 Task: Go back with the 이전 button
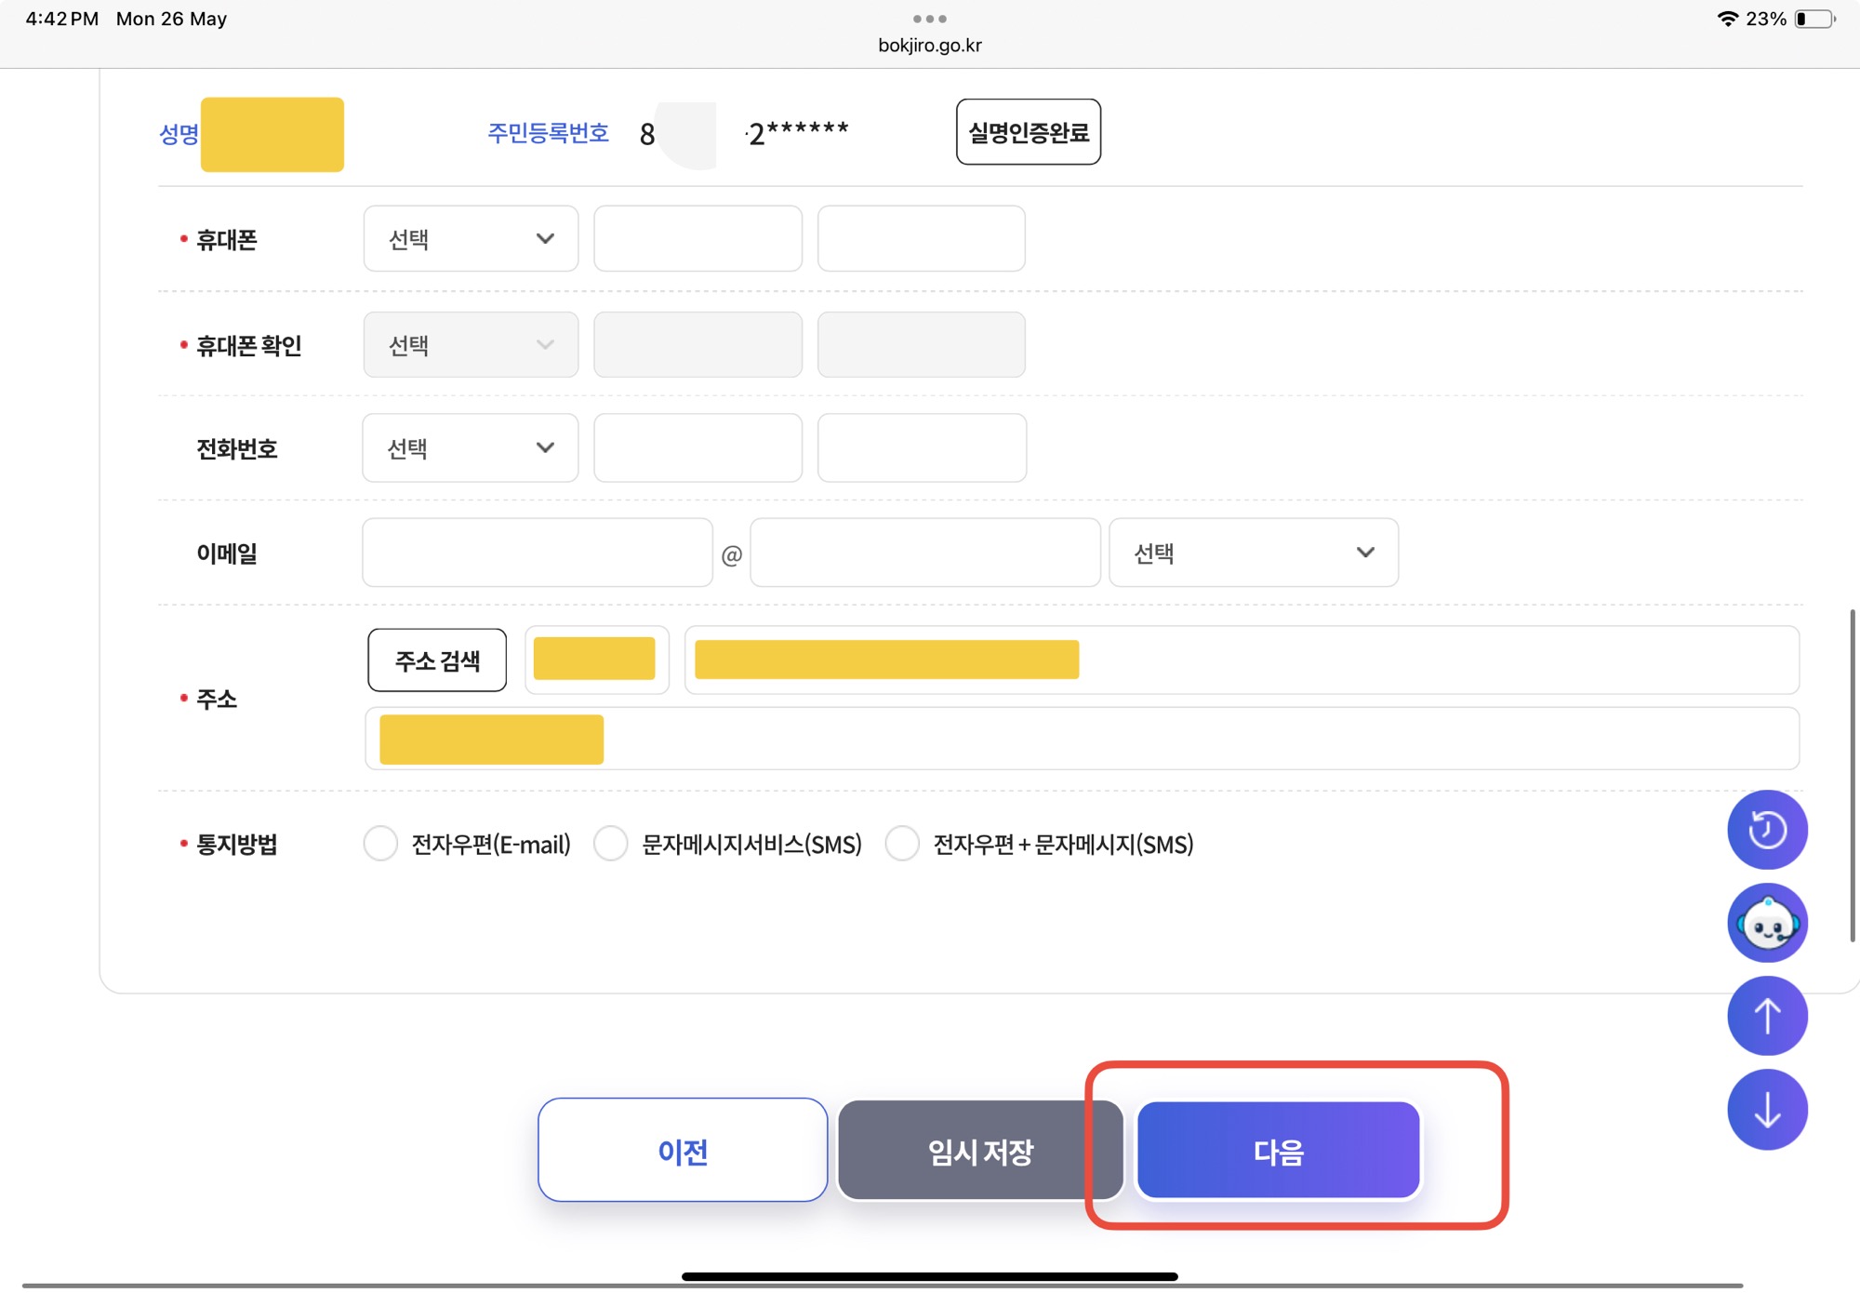(683, 1151)
